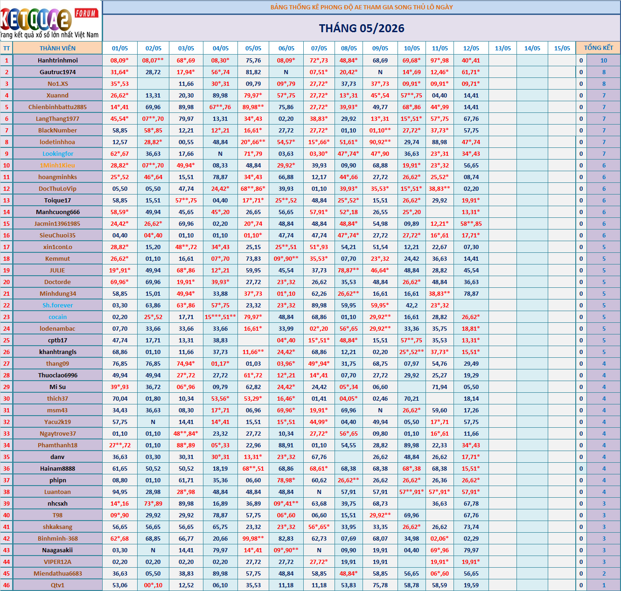The width and height of the screenshot is (621, 591).
Task: Select member name "Xuannd"
Action: click(x=58, y=95)
